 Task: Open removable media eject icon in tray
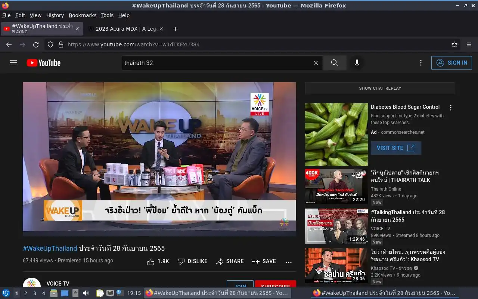coord(75,293)
